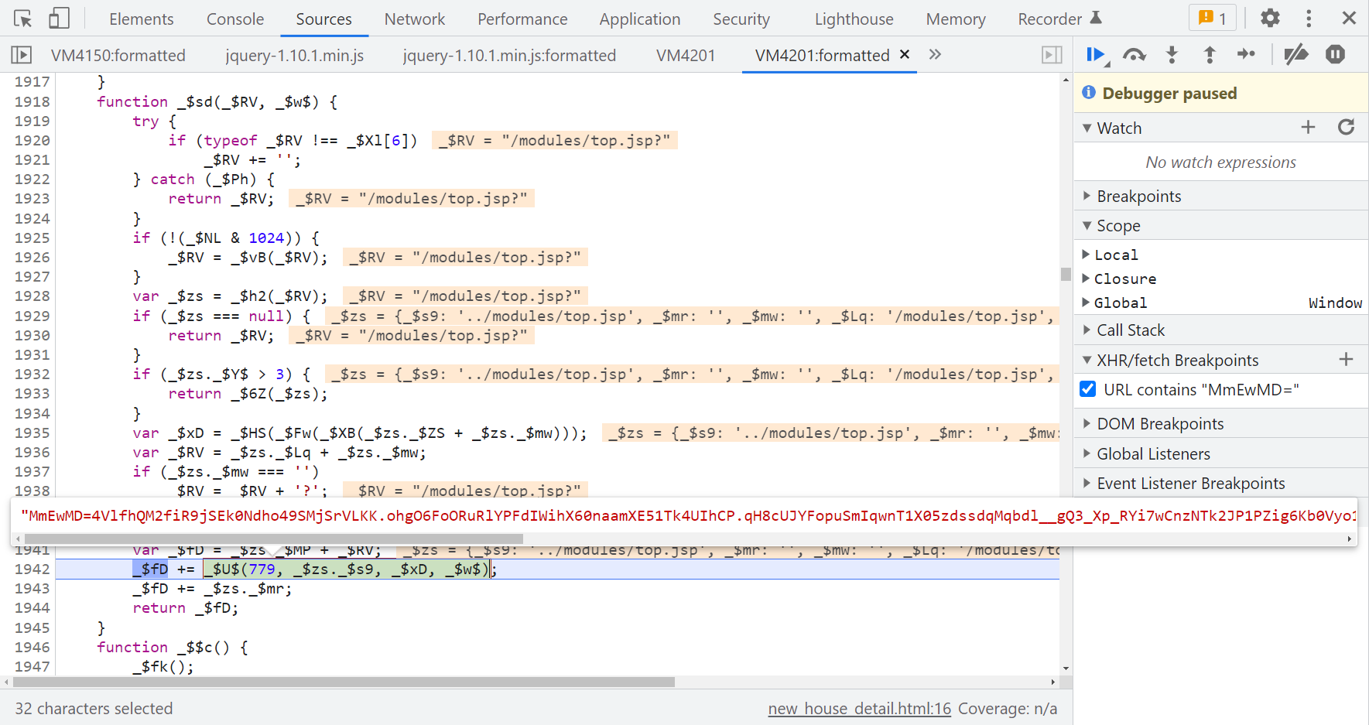The width and height of the screenshot is (1369, 725).
Task: Switch to VM4150:formatted file tab
Action: [118, 55]
